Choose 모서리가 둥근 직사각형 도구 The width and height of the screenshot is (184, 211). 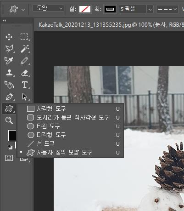71,118
